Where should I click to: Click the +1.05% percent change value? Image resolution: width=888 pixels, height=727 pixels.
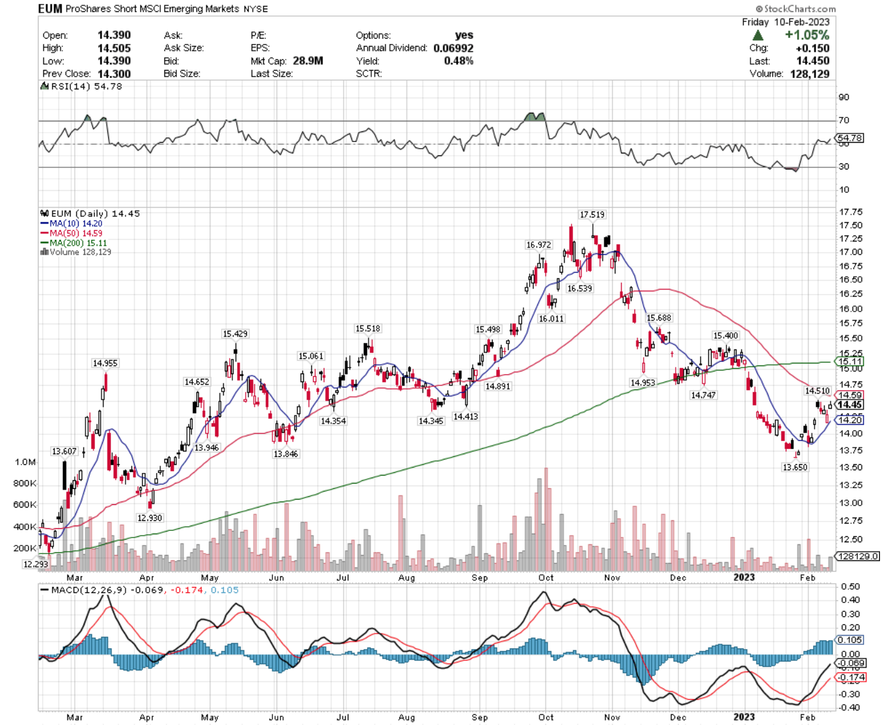807,35
